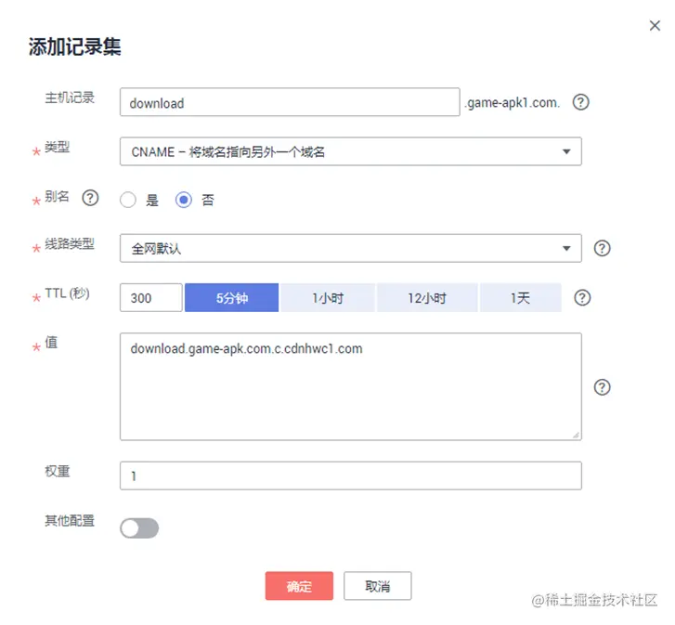Toggle the 其他配置 switch
The width and height of the screenshot is (675, 625).
(139, 528)
